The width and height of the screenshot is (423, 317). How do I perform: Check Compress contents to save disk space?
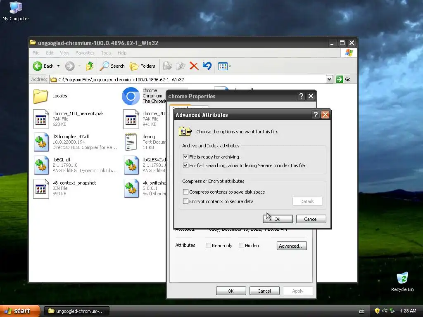coord(185,192)
